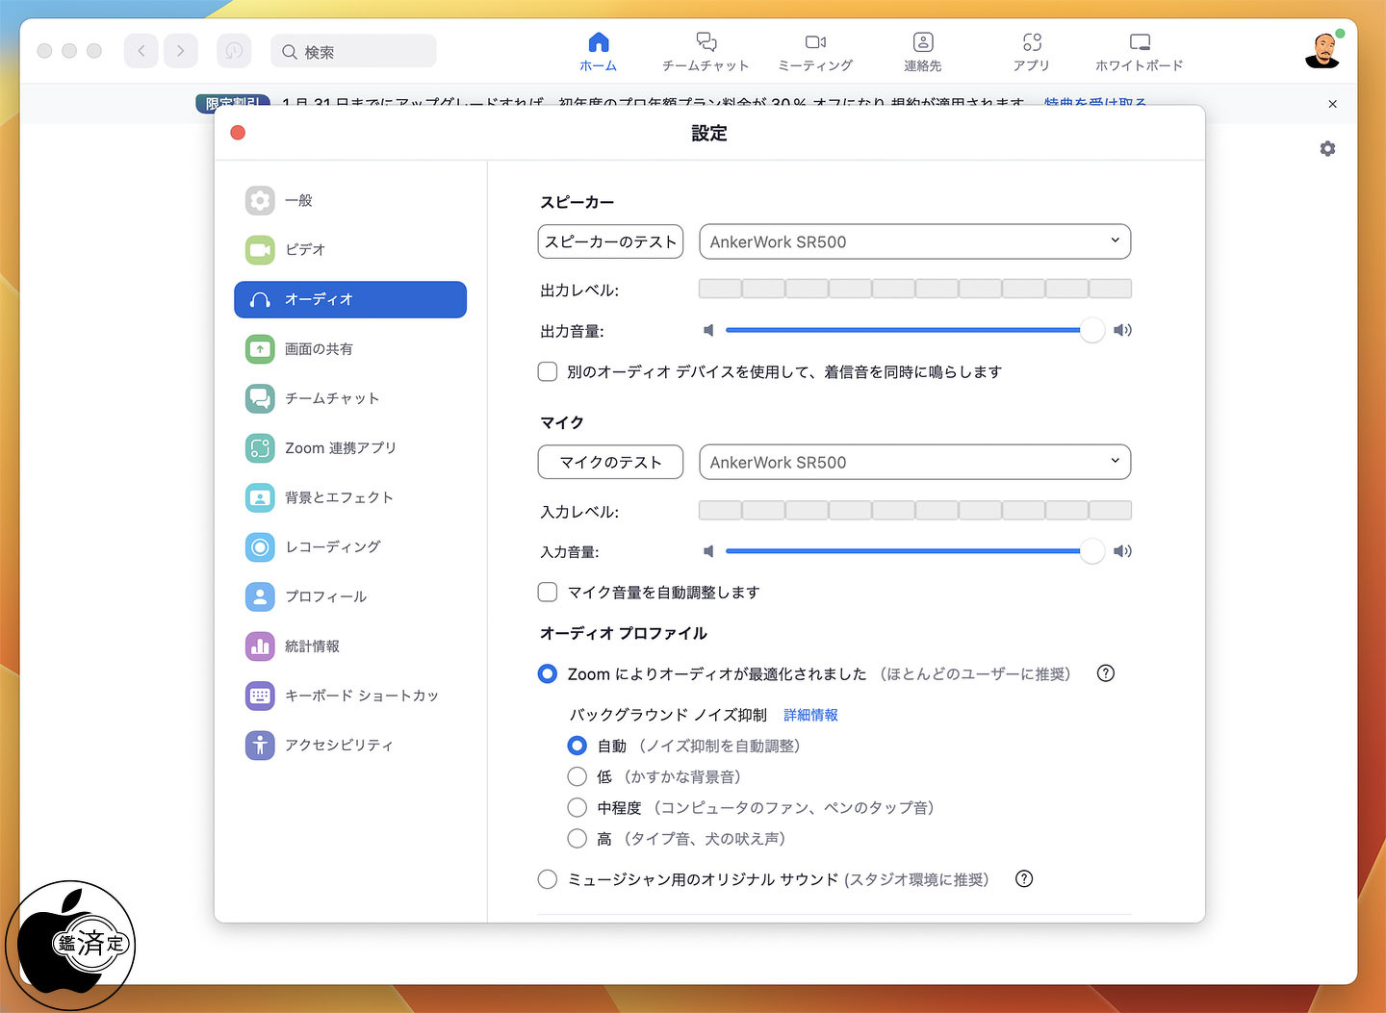Open the noise suppression details link
This screenshot has height=1013, width=1386.
coord(810,715)
